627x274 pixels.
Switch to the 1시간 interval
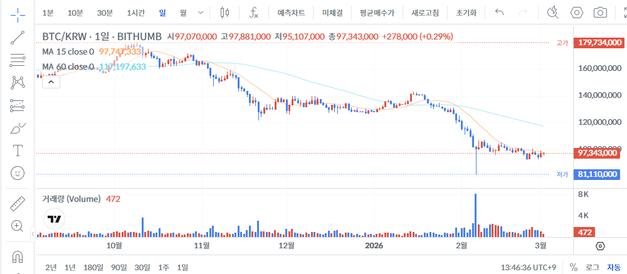coord(135,13)
